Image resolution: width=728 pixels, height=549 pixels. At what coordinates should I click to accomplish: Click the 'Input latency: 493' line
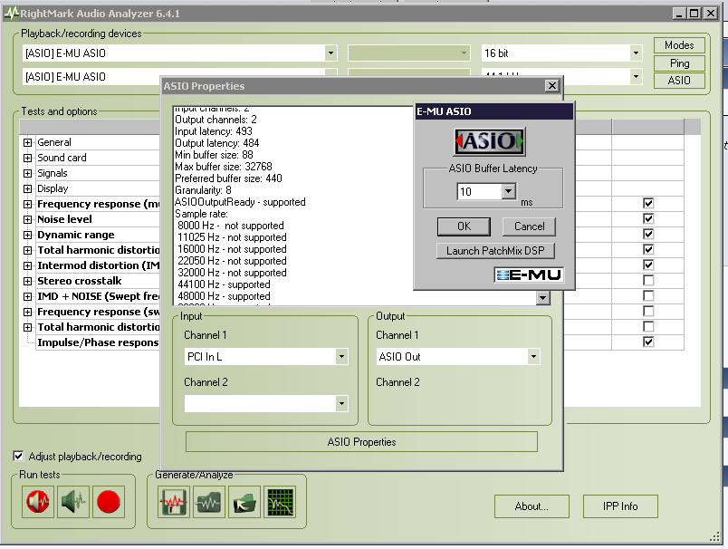point(213,131)
